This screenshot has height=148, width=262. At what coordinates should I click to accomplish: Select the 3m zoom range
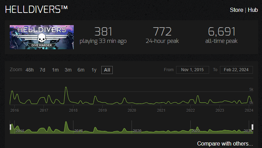click(x=68, y=70)
